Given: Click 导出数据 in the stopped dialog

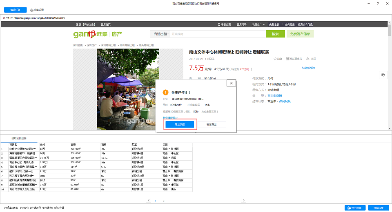Looking at the screenshot, I should click(180, 124).
